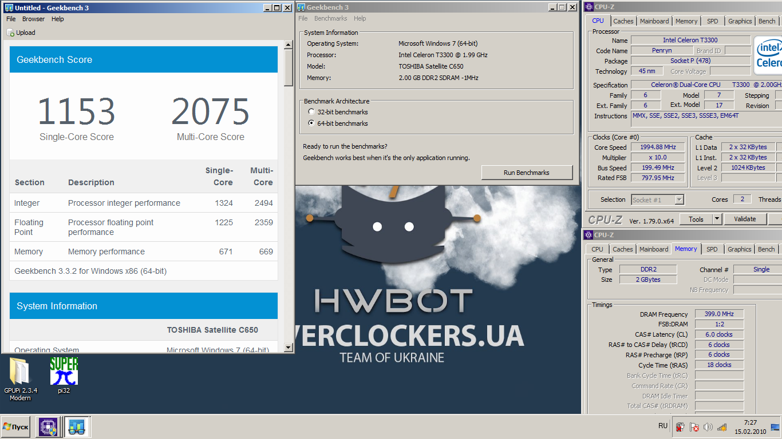Click the lower CPU-Z window title bar icon

[589, 235]
